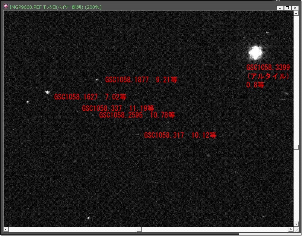Click the bright Altair star
302x236 pixels.
point(256,52)
